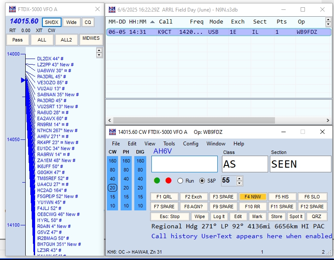The width and height of the screenshot is (334, 260).
Task: Decrease CW speed with the down spinner
Action: pos(239,183)
